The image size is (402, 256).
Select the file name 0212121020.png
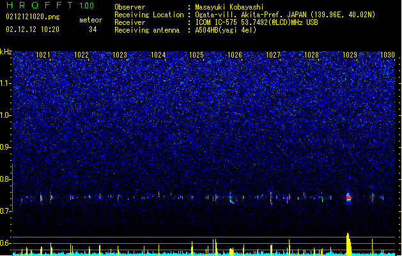[x=33, y=17]
